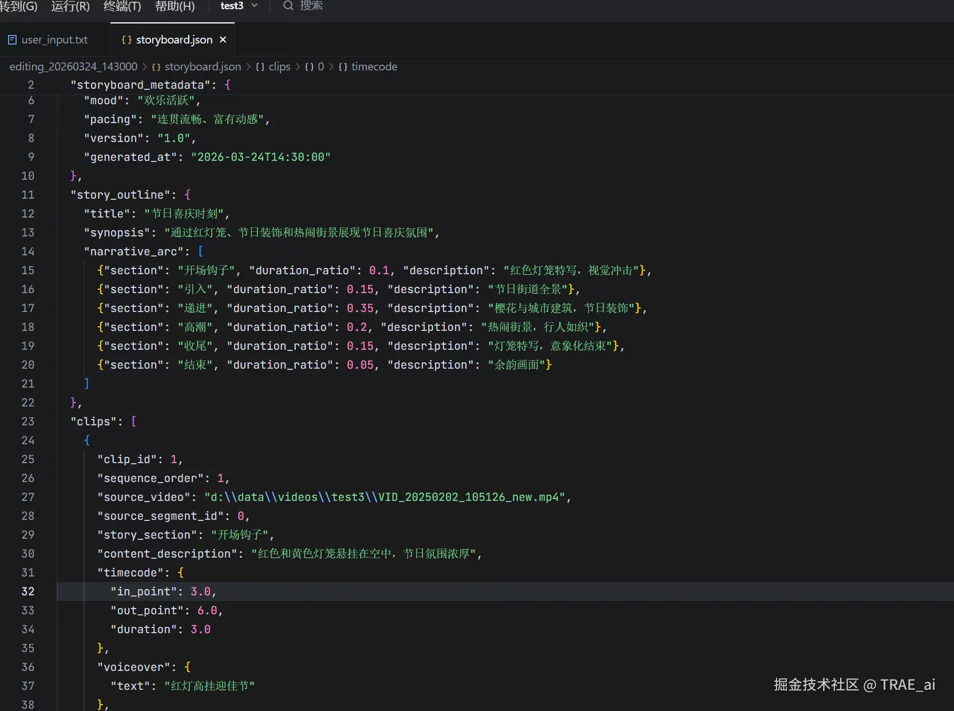The image size is (954, 711).
Task: Open the 转到(G) menu
Action: pyautogui.click(x=18, y=6)
